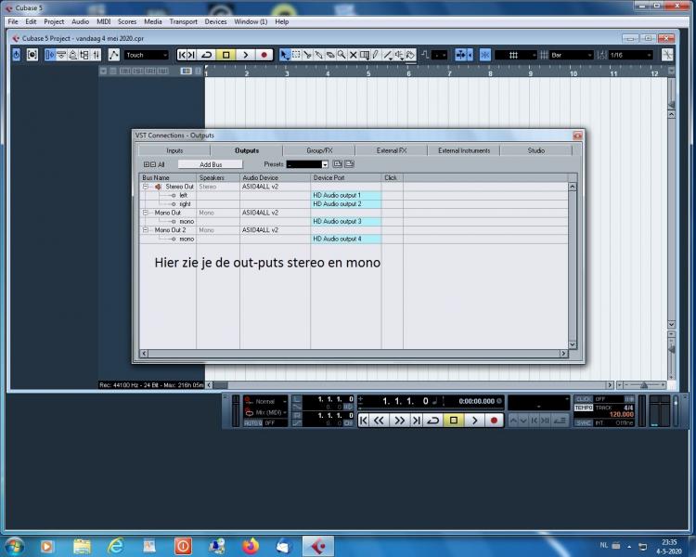Collapse the Stereo Out bus
This screenshot has width=696, height=557.
(x=145, y=187)
